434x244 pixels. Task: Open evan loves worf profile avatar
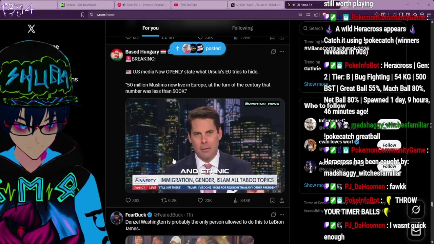pos(310,145)
